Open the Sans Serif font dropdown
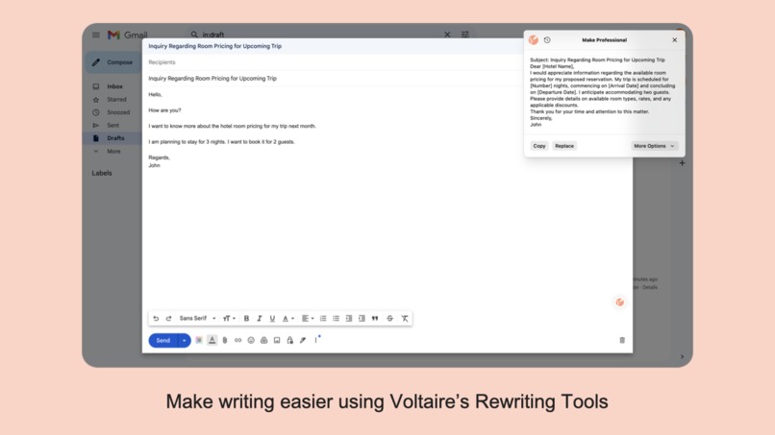 point(197,319)
